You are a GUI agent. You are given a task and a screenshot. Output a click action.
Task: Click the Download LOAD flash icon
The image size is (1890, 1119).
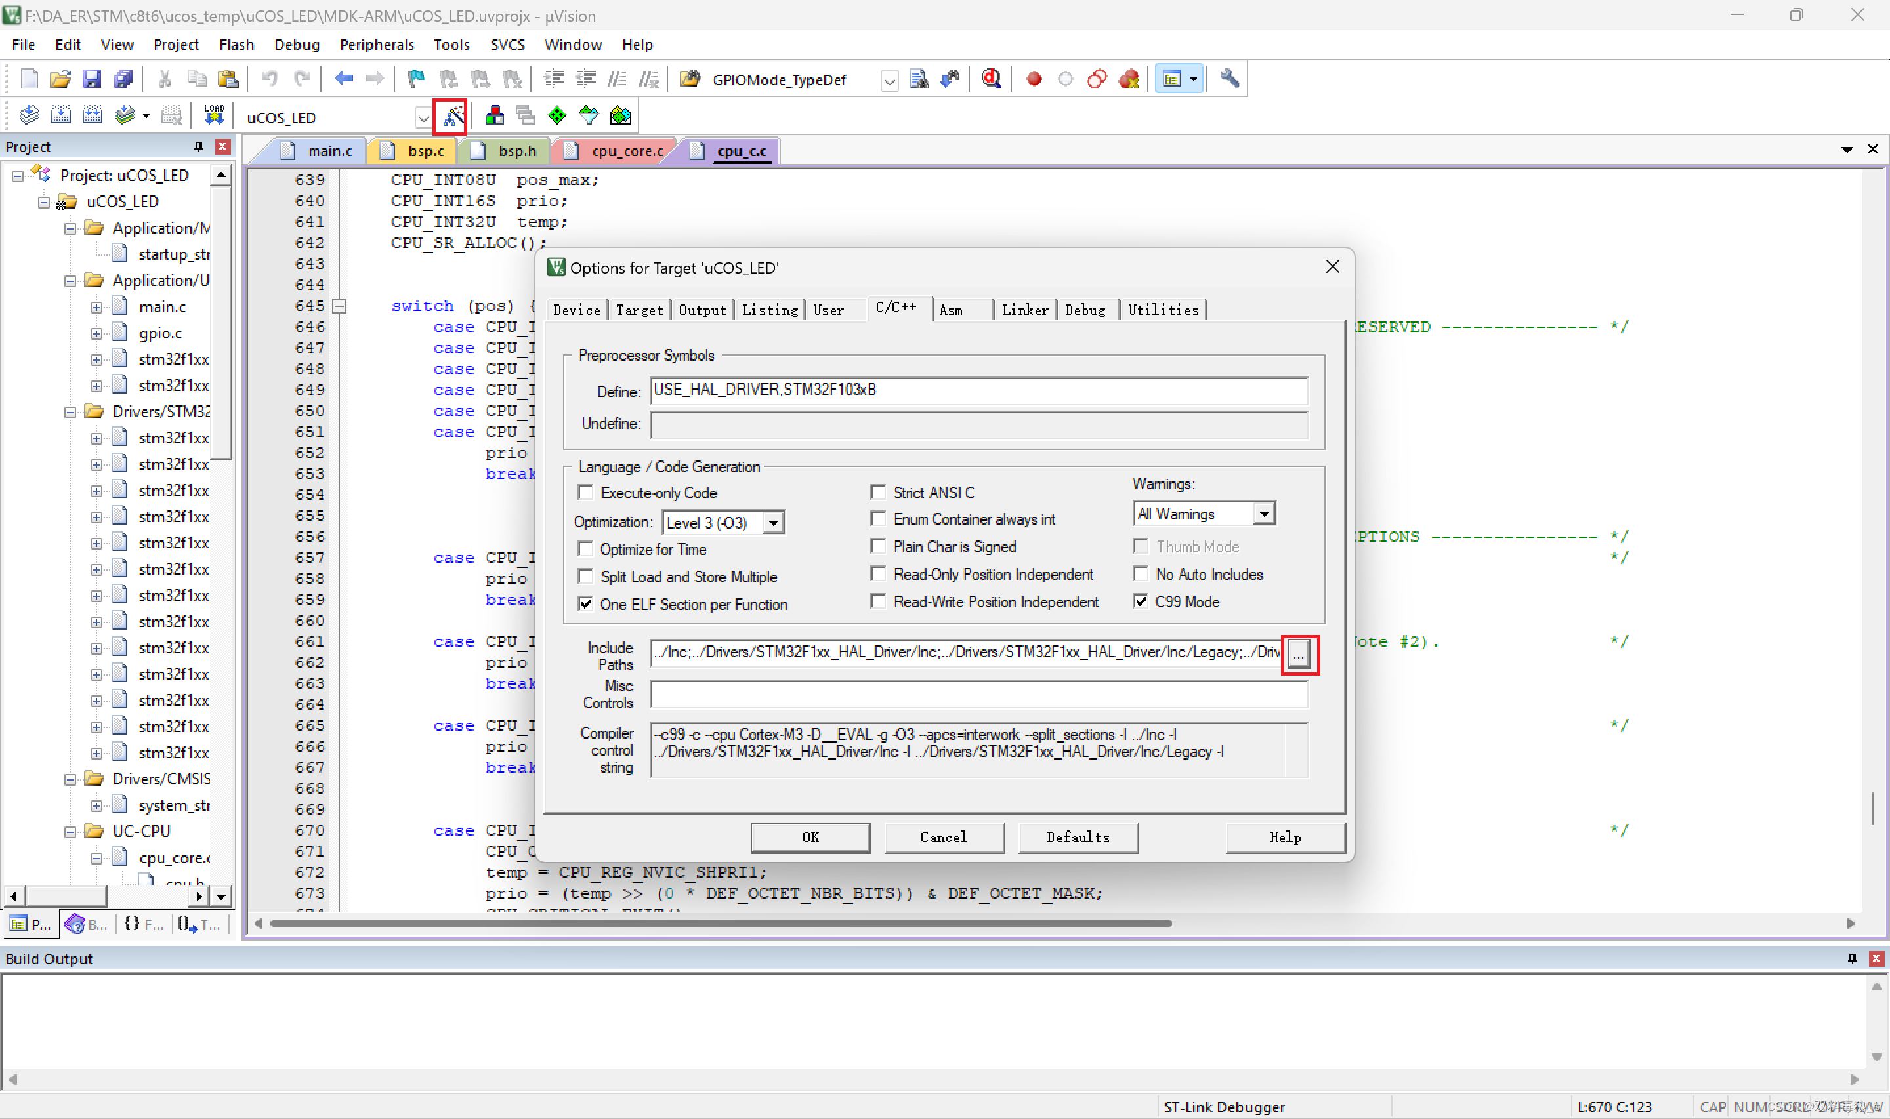pos(214,115)
